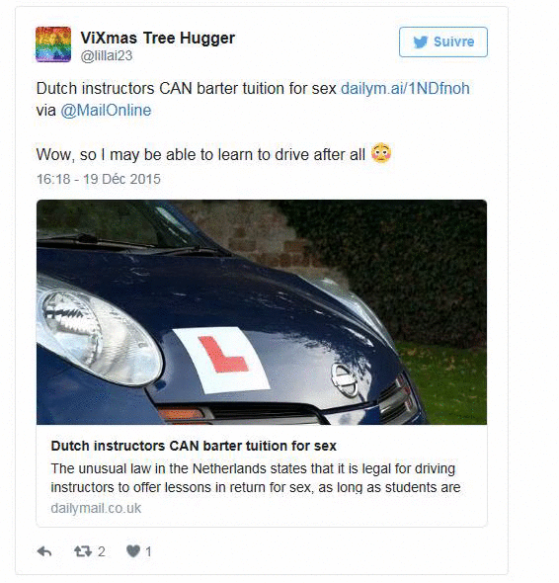Click the Suivre follow button

443,42
